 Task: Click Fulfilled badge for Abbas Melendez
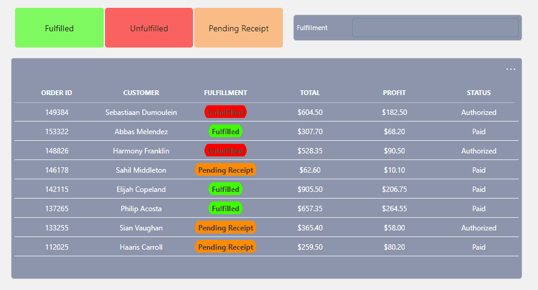coord(226,132)
